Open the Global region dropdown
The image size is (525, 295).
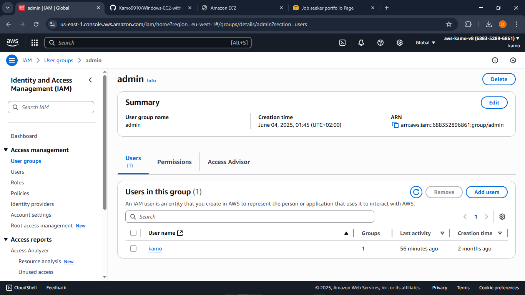(x=425, y=43)
